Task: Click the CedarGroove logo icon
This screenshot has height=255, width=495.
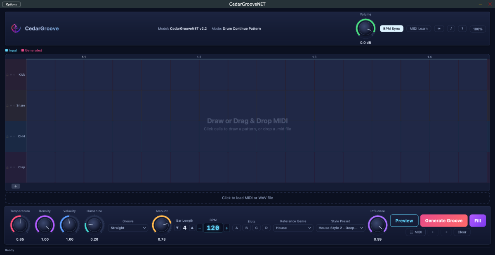Action: click(x=16, y=28)
